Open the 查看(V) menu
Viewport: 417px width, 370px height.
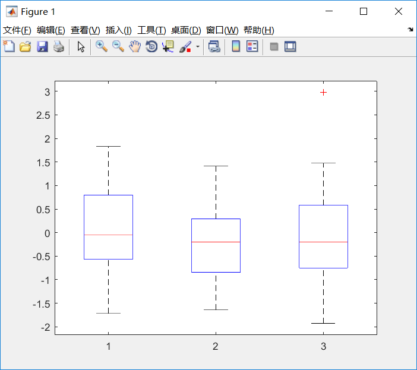point(86,30)
